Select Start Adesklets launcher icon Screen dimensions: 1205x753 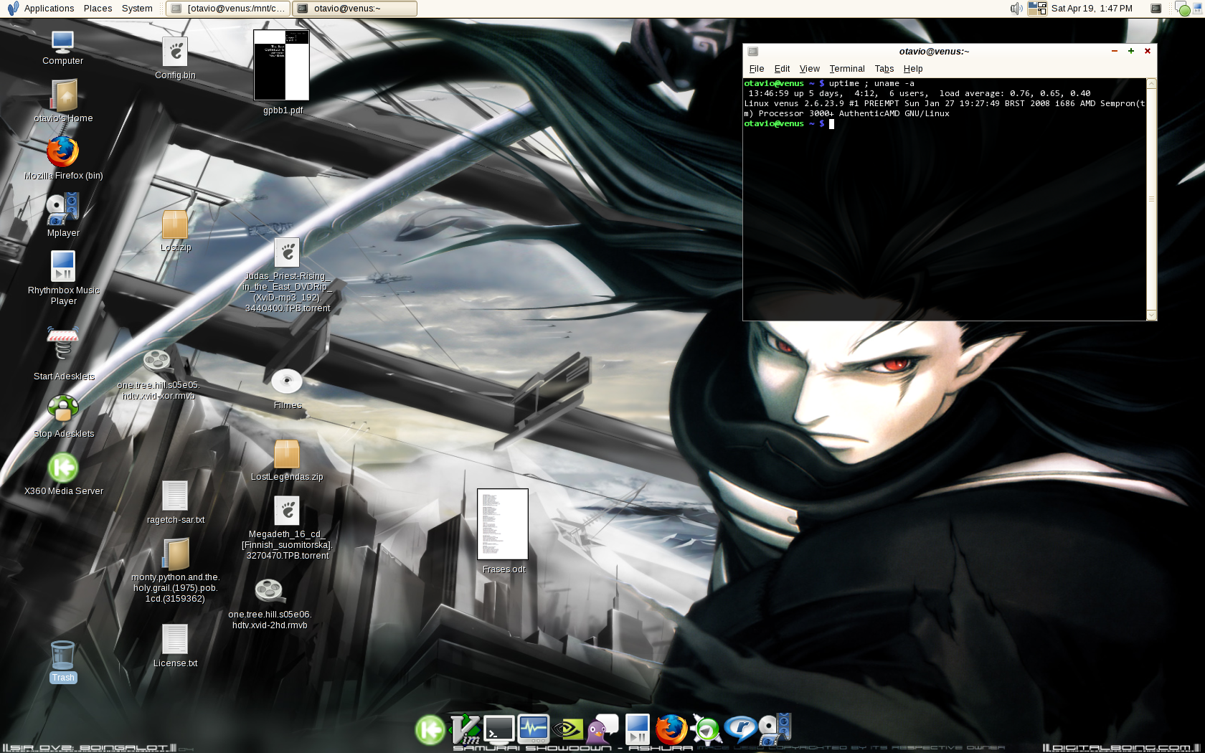[63, 342]
